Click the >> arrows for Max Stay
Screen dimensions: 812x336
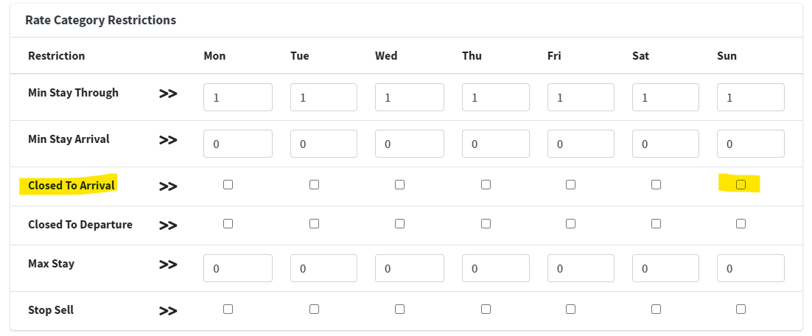coord(168,265)
